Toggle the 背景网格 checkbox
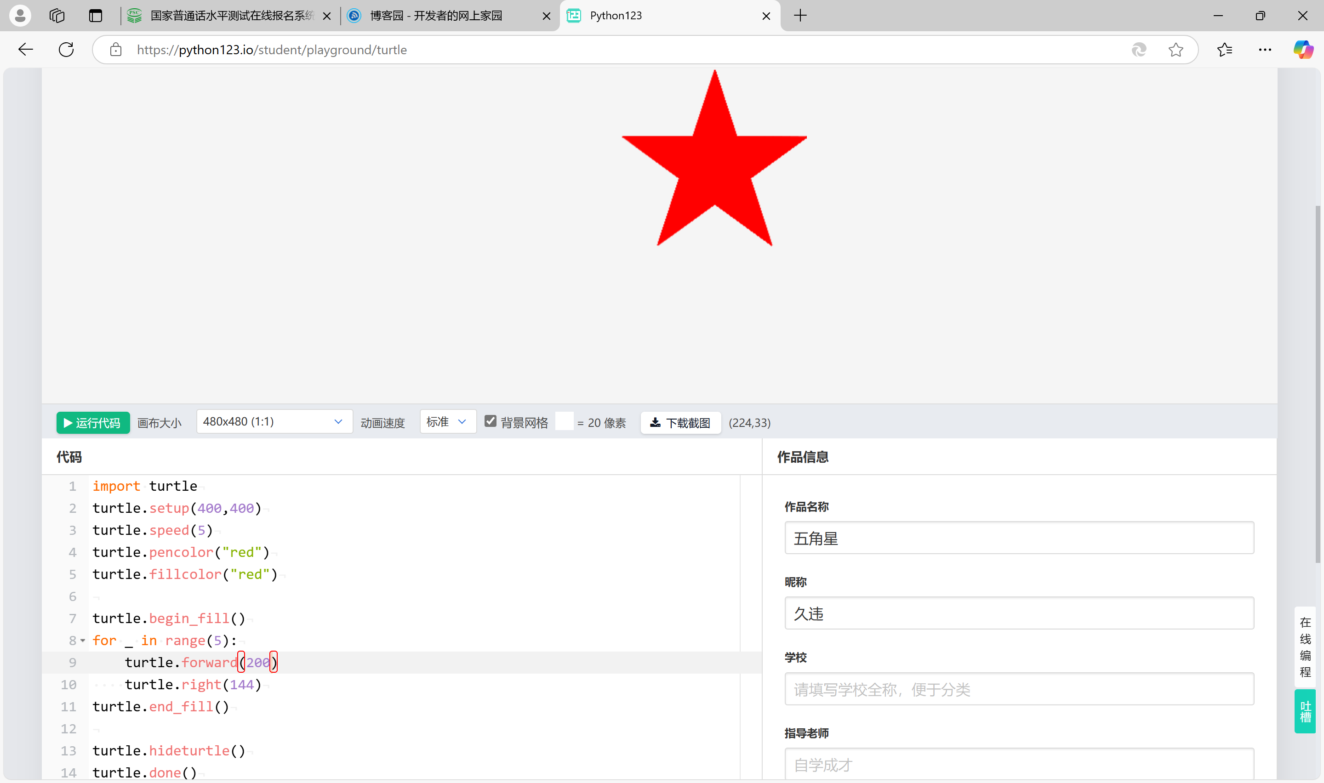Image resolution: width=1324 pixels, height=783 pixels. pyautogui.click(x=490, y=421)
